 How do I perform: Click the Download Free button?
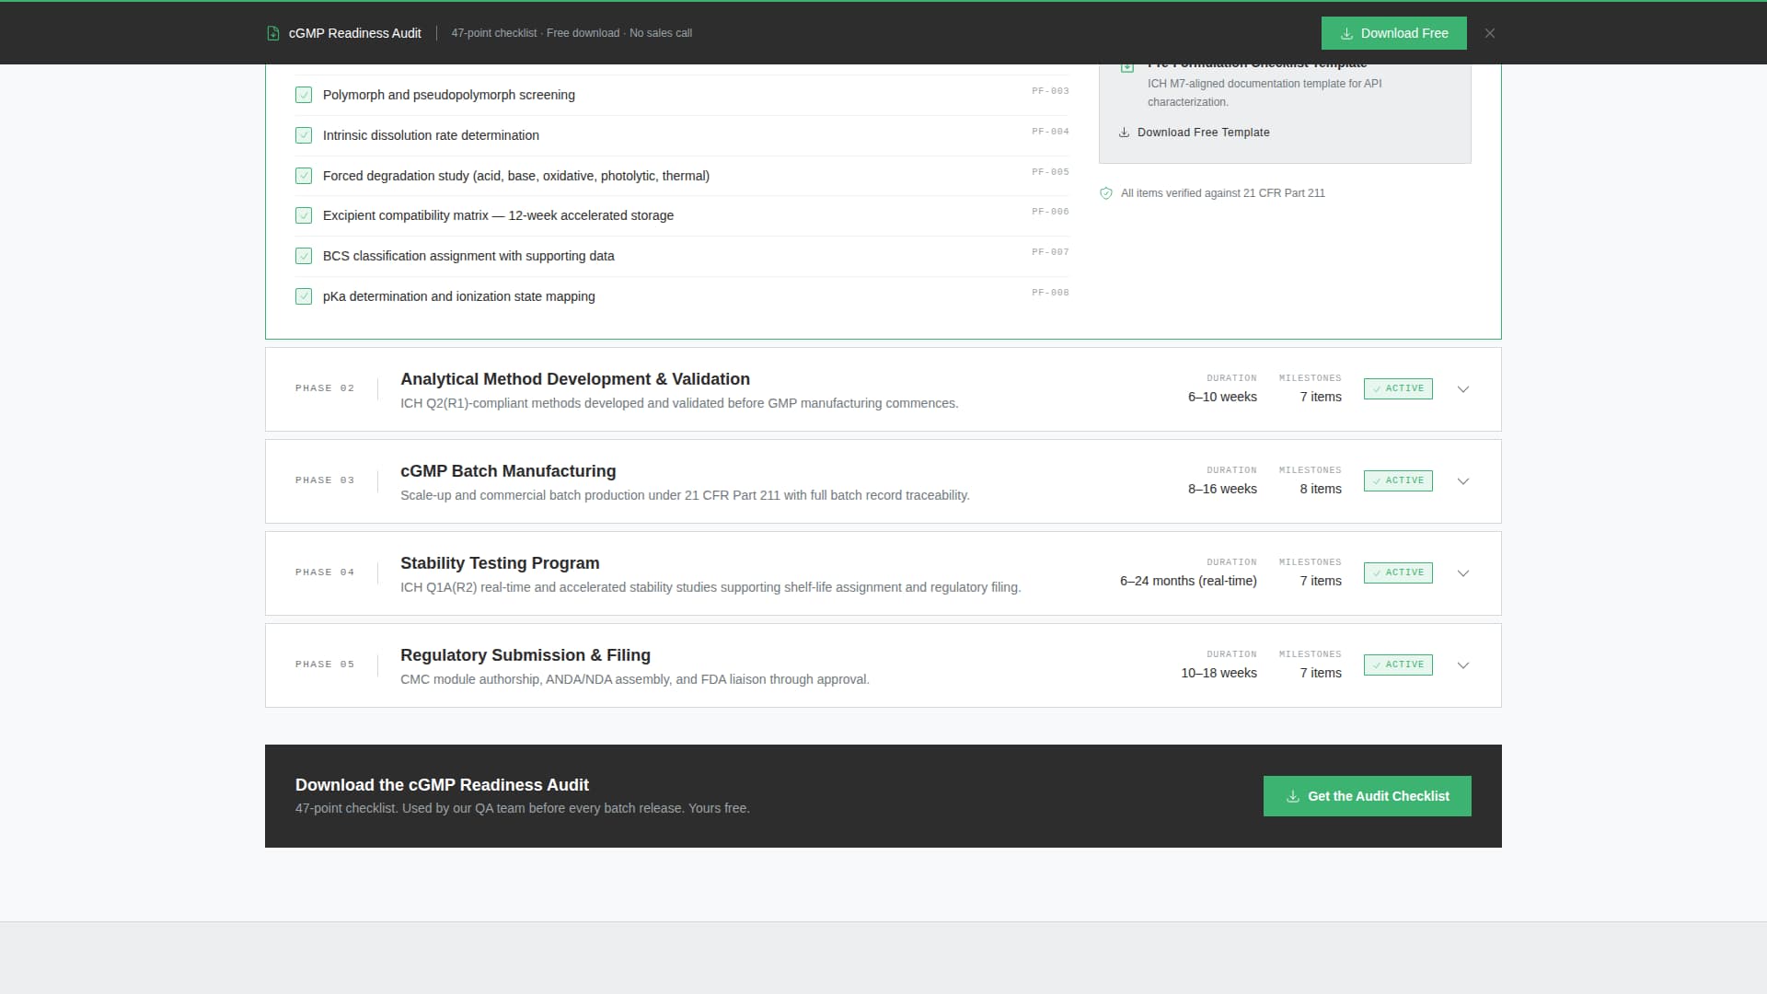pos(1393,33)
